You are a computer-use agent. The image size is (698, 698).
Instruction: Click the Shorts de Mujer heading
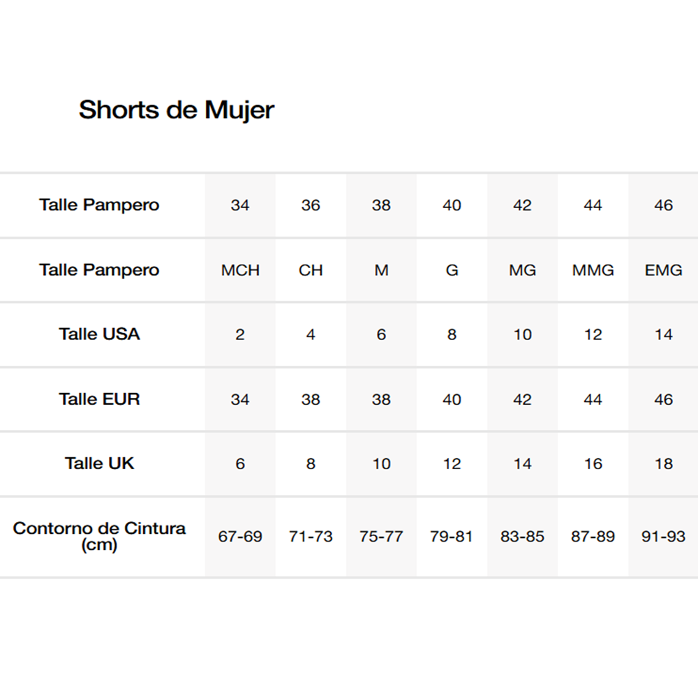177,110
